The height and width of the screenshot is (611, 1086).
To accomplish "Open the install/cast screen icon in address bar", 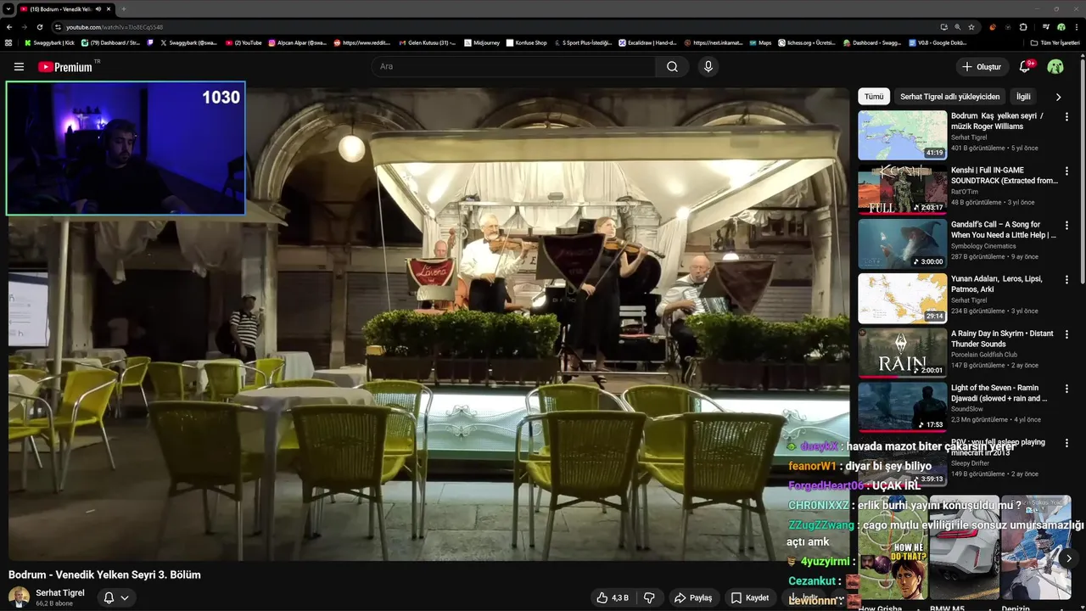I will [x=944, y=27].
